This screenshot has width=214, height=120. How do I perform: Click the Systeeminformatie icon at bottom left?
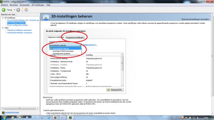[x=3, y=112]
